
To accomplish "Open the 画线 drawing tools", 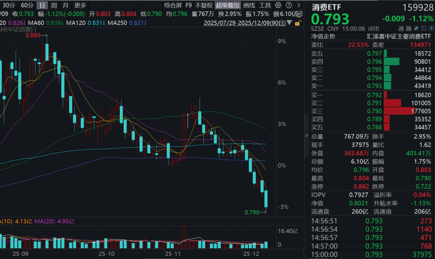I will (x=249, y=5).
